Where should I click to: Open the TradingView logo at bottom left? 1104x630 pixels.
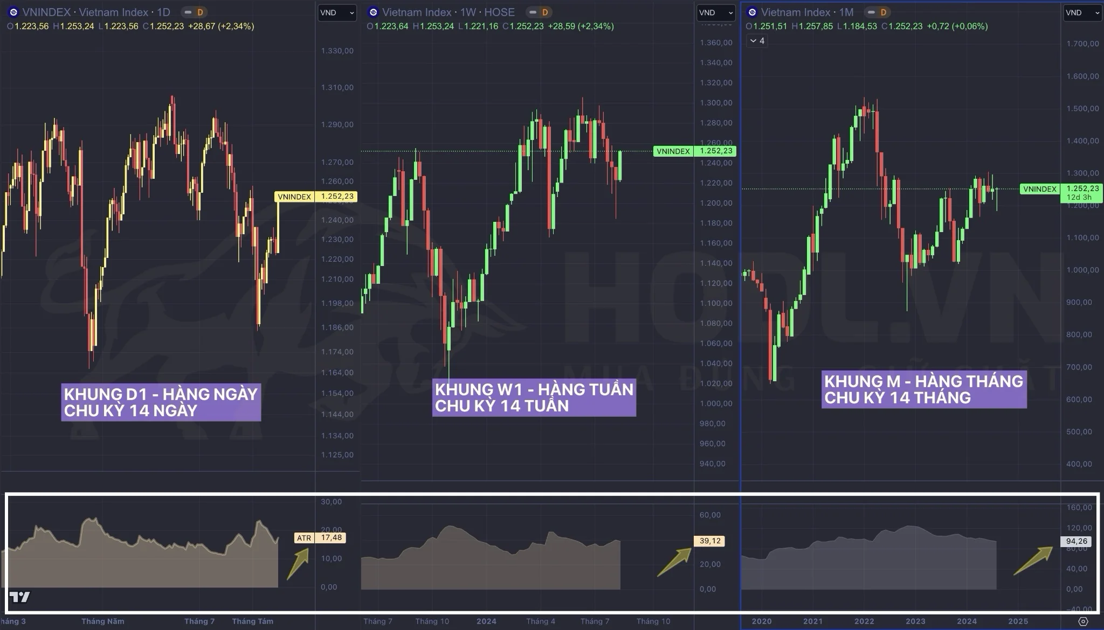click(19, 597)
